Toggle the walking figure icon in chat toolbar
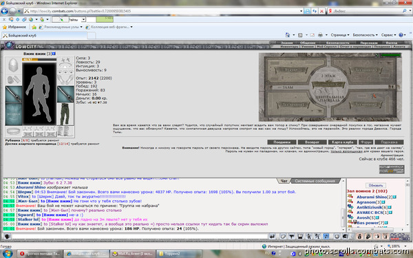The image size is (413, 258). [309, 237]
